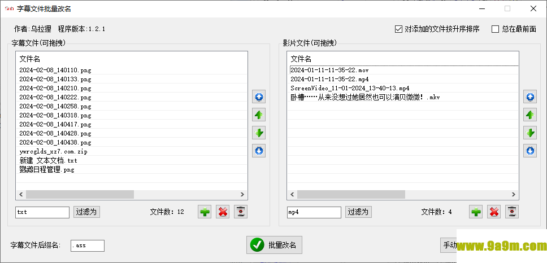Move selected subtitle file up one
This screenshot has height=263, width=547.
pyautogui.click(x=258, y=115)
